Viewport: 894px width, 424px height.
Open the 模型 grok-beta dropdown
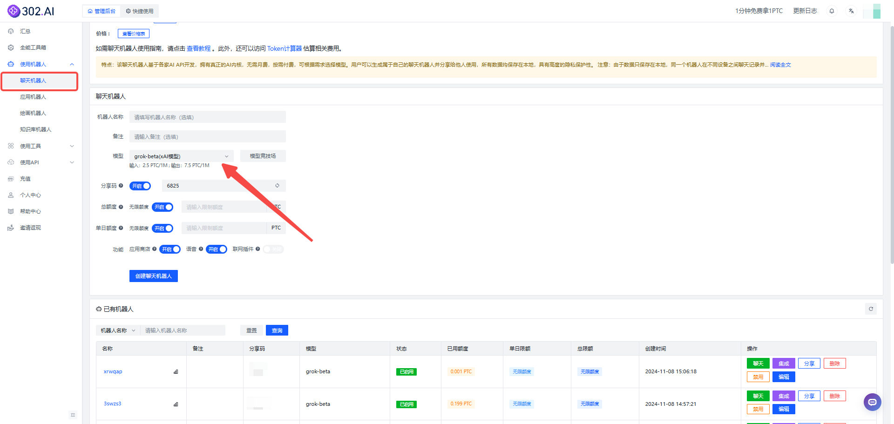coord(182,156)
